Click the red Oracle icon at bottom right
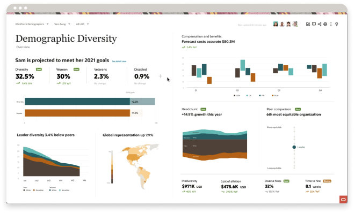Image resolution: width=354 pixels, height=213 pixels. (x=343, y=200)
